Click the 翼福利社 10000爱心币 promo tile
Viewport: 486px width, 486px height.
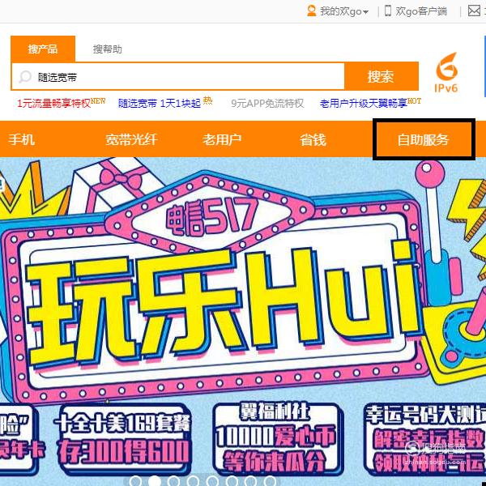tap(277, 437)
